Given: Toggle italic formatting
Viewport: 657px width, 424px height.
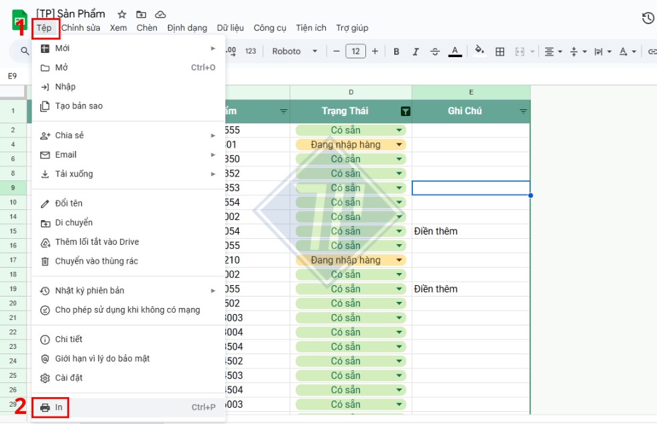Looking at the screenshot, I should pos(416,51).
